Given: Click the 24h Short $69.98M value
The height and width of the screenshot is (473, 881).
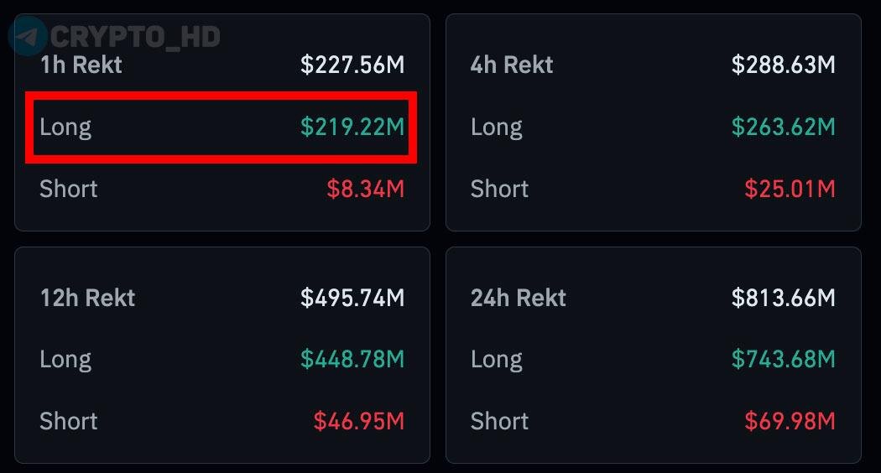Looking at the screenshot, I should click(x=790, y=421).
